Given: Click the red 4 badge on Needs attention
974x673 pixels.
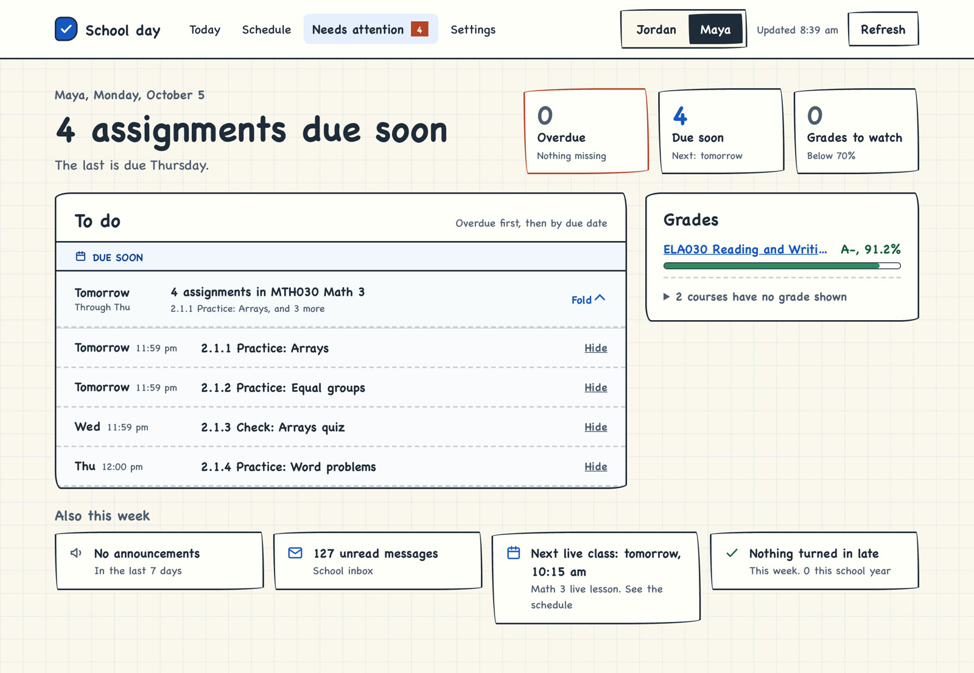Looking at the screenshot, I should [419, 29].
